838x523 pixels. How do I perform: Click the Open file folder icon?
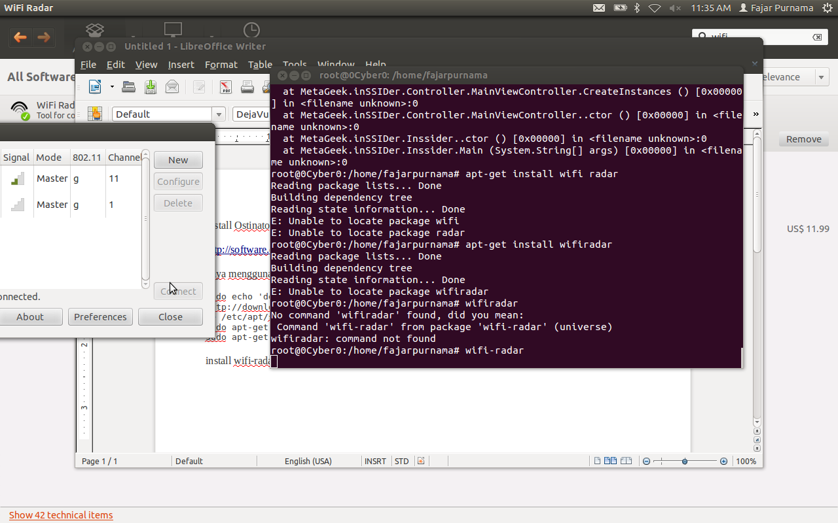click(x=129, y=86)
